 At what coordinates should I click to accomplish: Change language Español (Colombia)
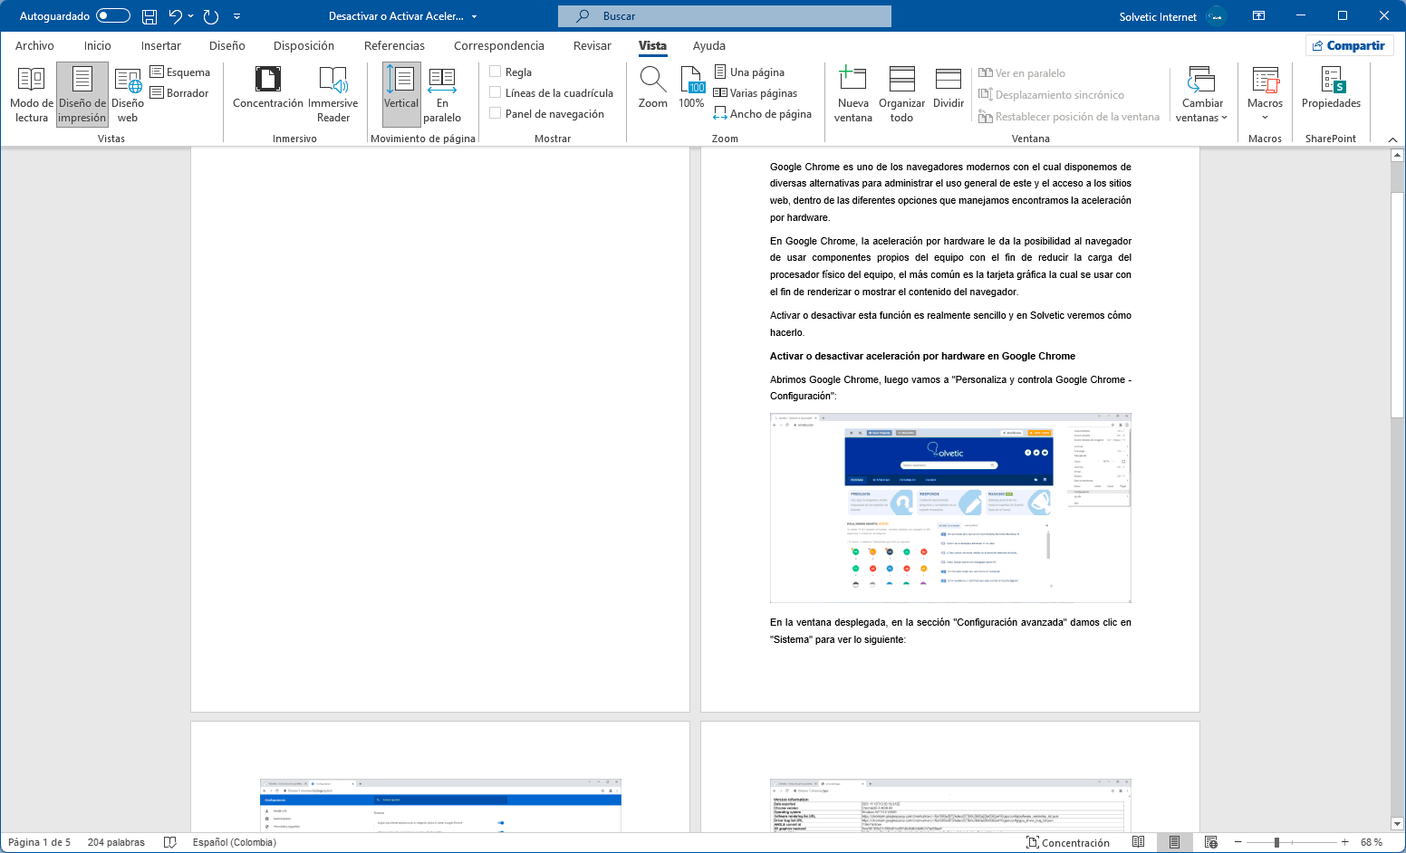[x=234, y=842]
